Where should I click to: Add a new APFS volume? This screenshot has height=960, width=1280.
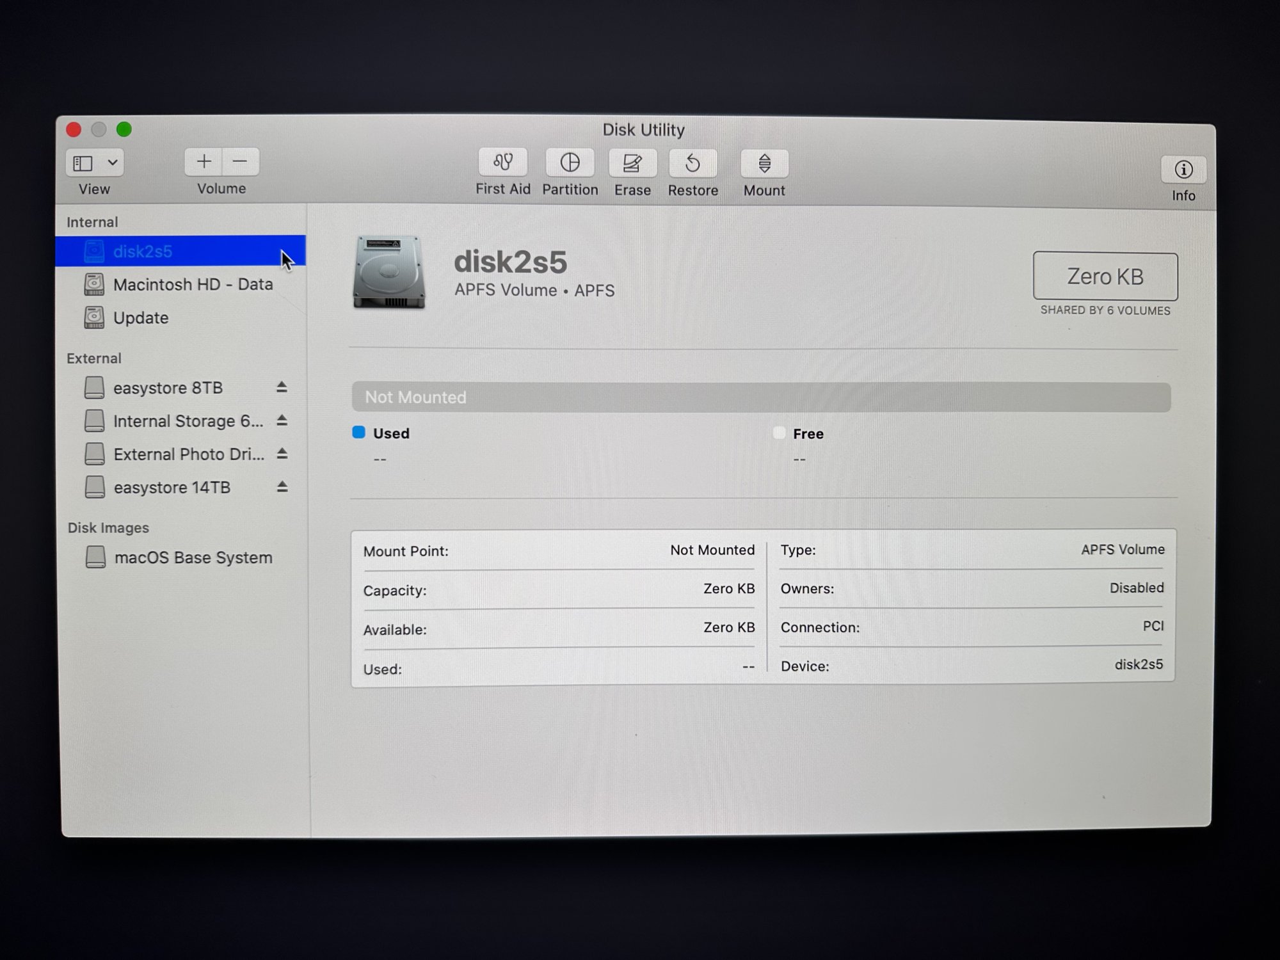[204, 162]
